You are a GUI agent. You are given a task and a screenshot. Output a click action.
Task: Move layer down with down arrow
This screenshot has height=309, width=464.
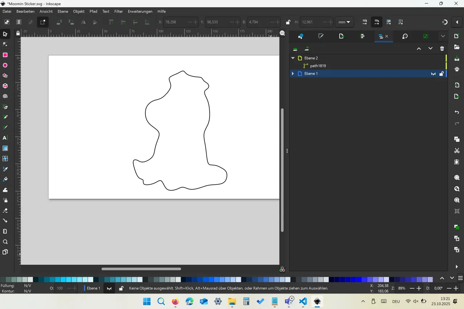(430, 49)
